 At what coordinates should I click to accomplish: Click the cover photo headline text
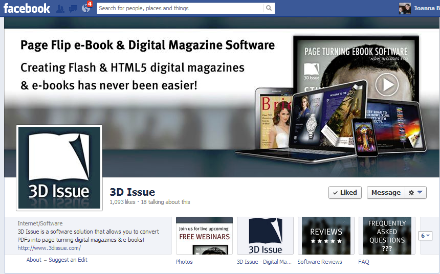click(x=147, y=45)
